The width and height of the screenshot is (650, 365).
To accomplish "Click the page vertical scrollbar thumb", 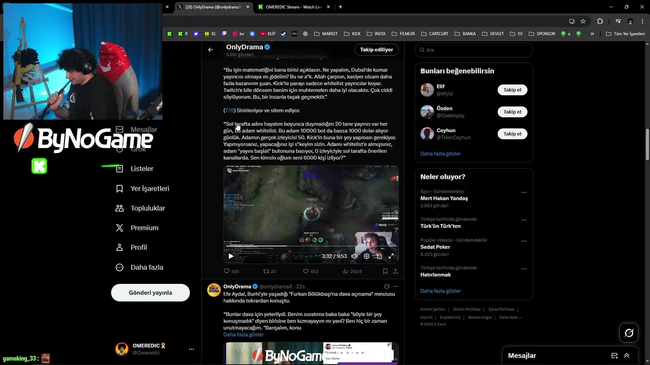I will point(647,144).
